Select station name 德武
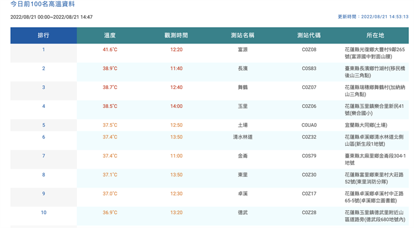The width and height of the screenshot is (414, 228). pos(242,213)
